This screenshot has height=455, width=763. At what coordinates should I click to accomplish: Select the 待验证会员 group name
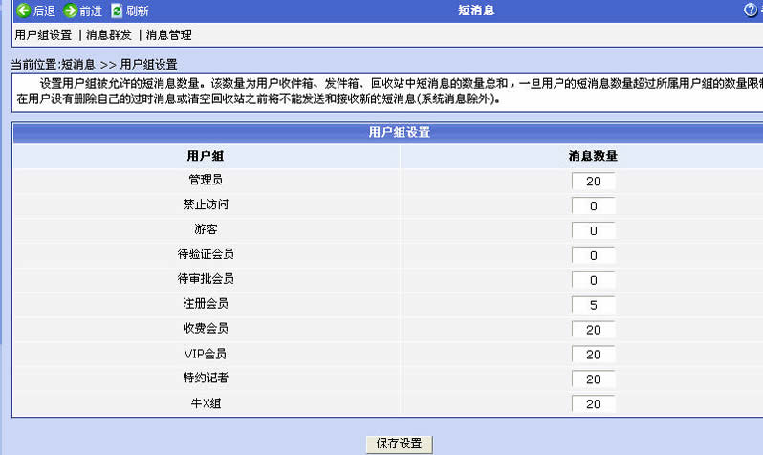pyautogui.click(x=206, y=254)
